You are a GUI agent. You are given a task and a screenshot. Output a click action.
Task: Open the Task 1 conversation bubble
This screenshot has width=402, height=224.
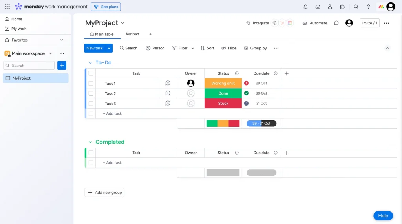(168, 83)
